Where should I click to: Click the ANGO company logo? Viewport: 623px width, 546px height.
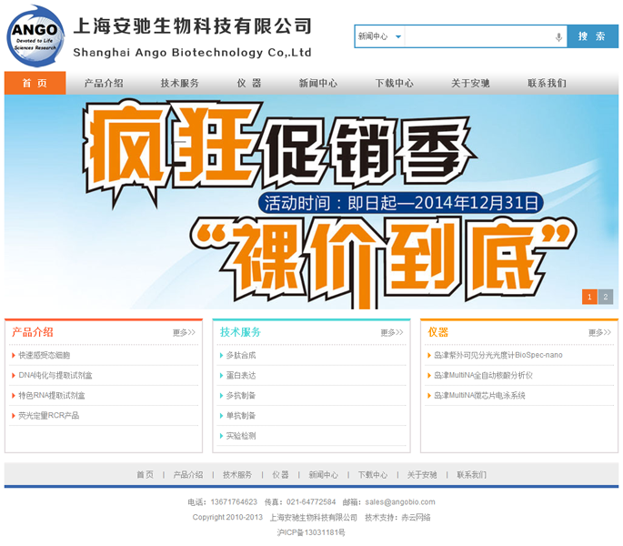(35, 36)
